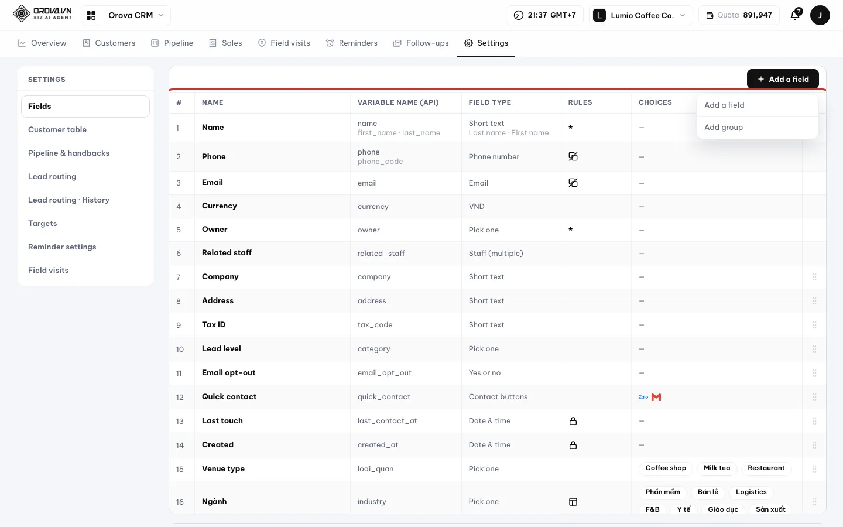This screenshot has height=527, width=843.
Task: Click the lock icon in Last touch row
Action: pos(573,421)
